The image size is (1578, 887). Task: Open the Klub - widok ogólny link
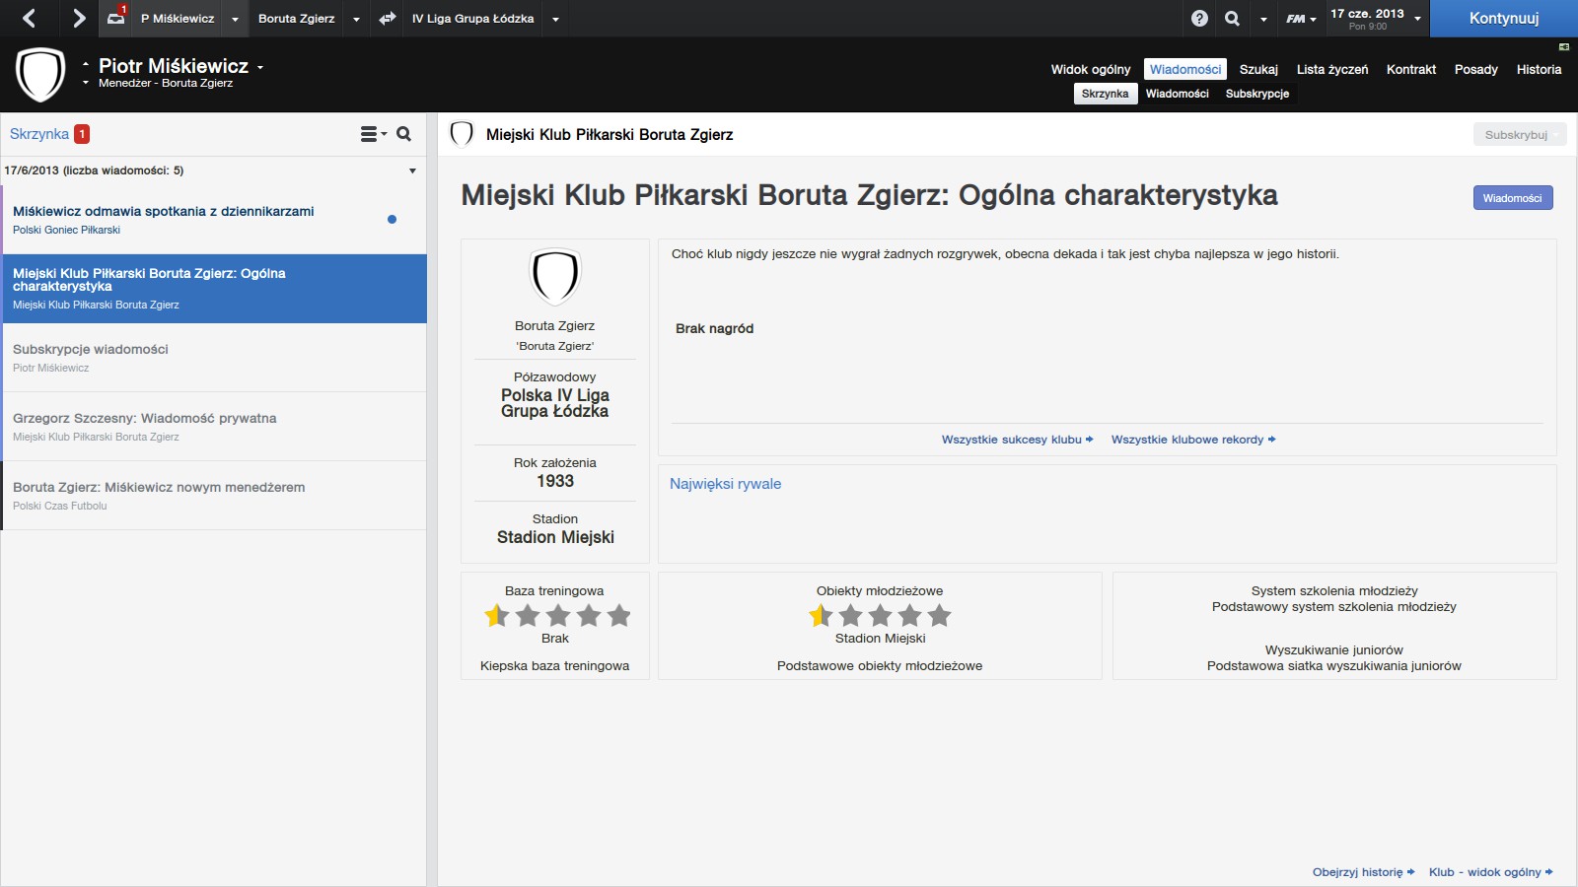click(x=1490, y=872)
